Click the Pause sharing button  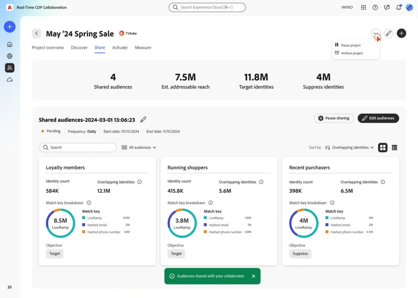[334, 118]
